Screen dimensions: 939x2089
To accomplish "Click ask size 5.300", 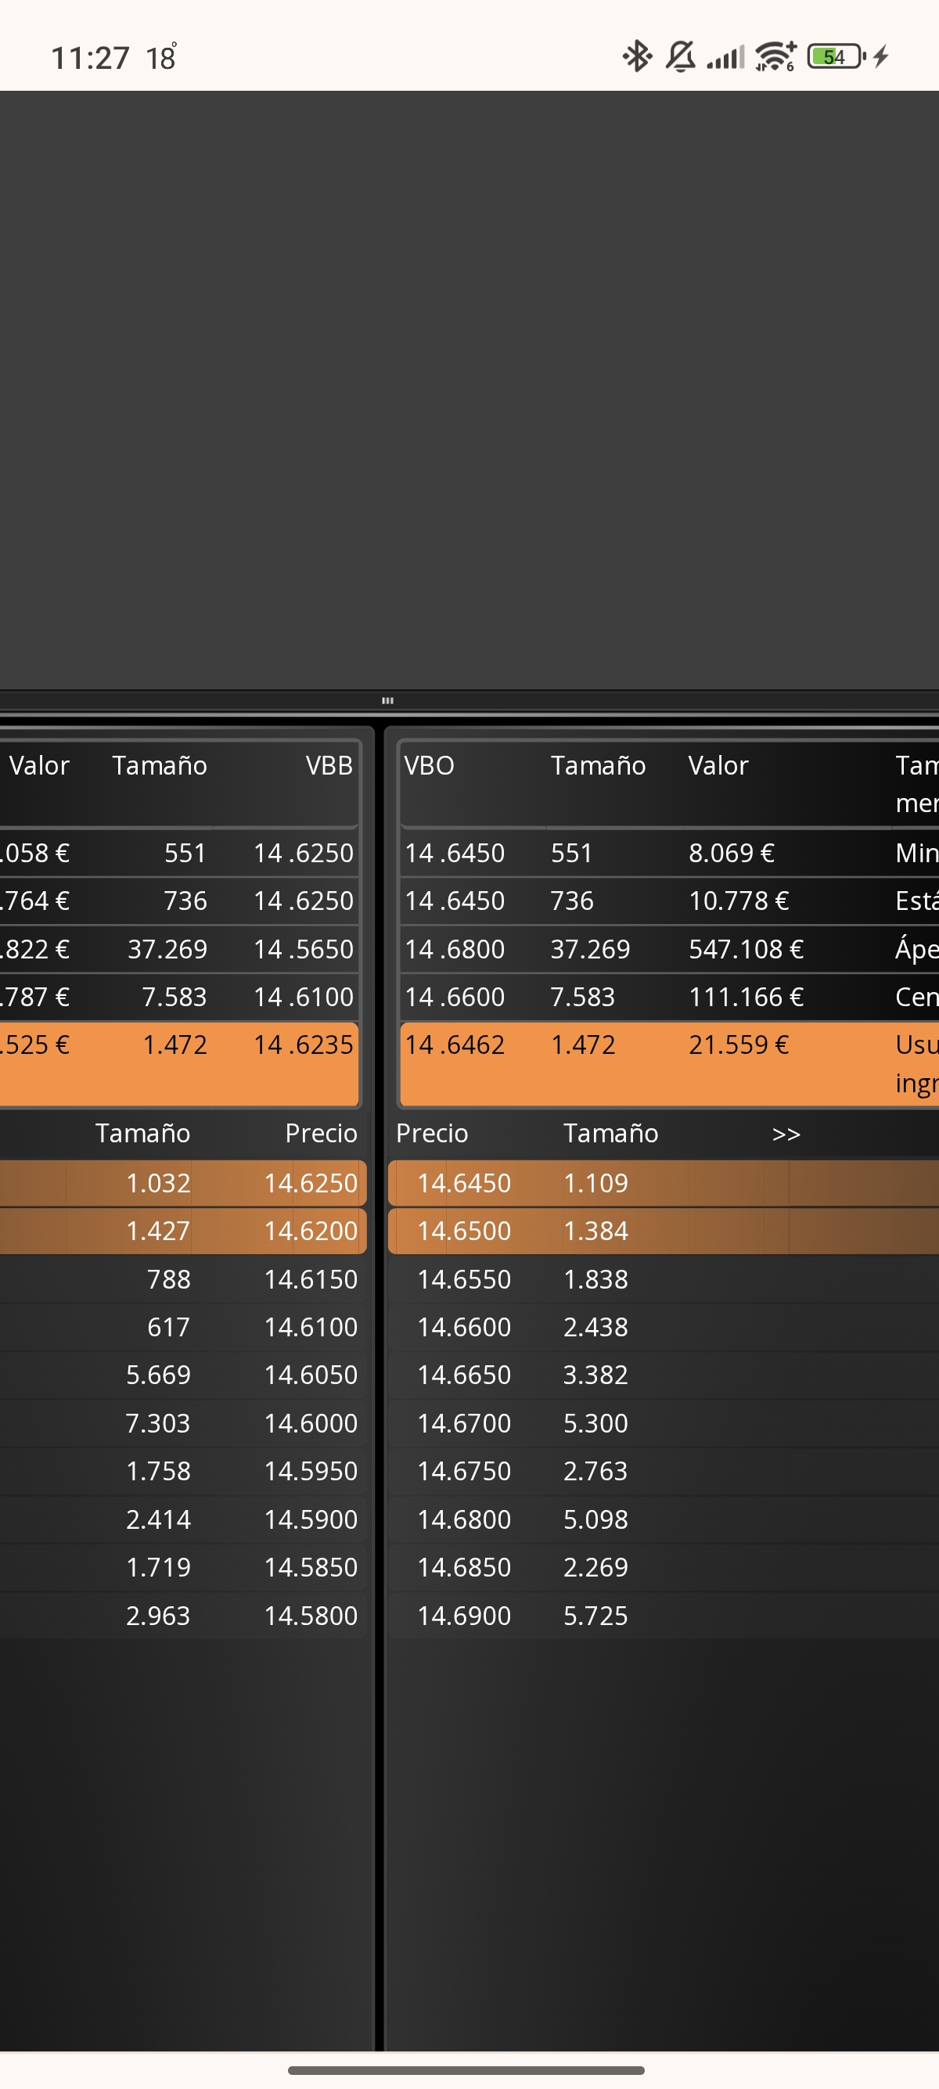I will point(596,1423).
